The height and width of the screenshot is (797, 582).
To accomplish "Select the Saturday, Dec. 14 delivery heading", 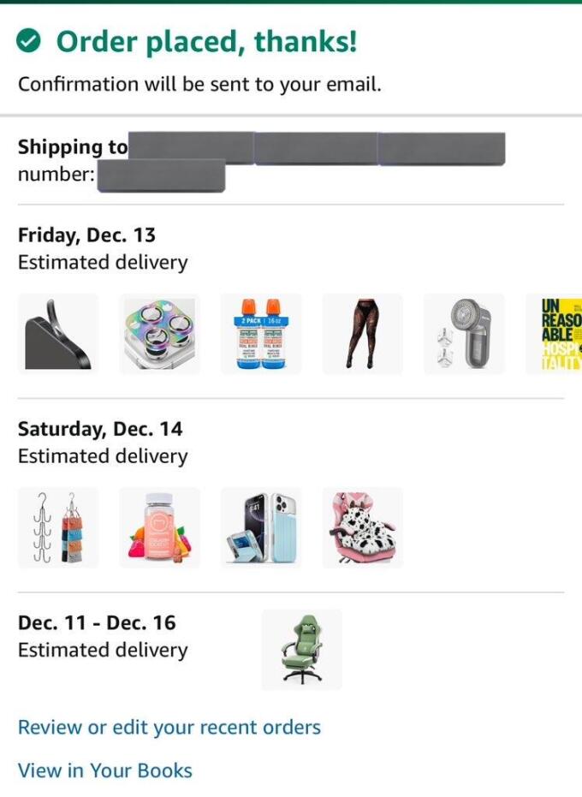I will coord(100,429).
